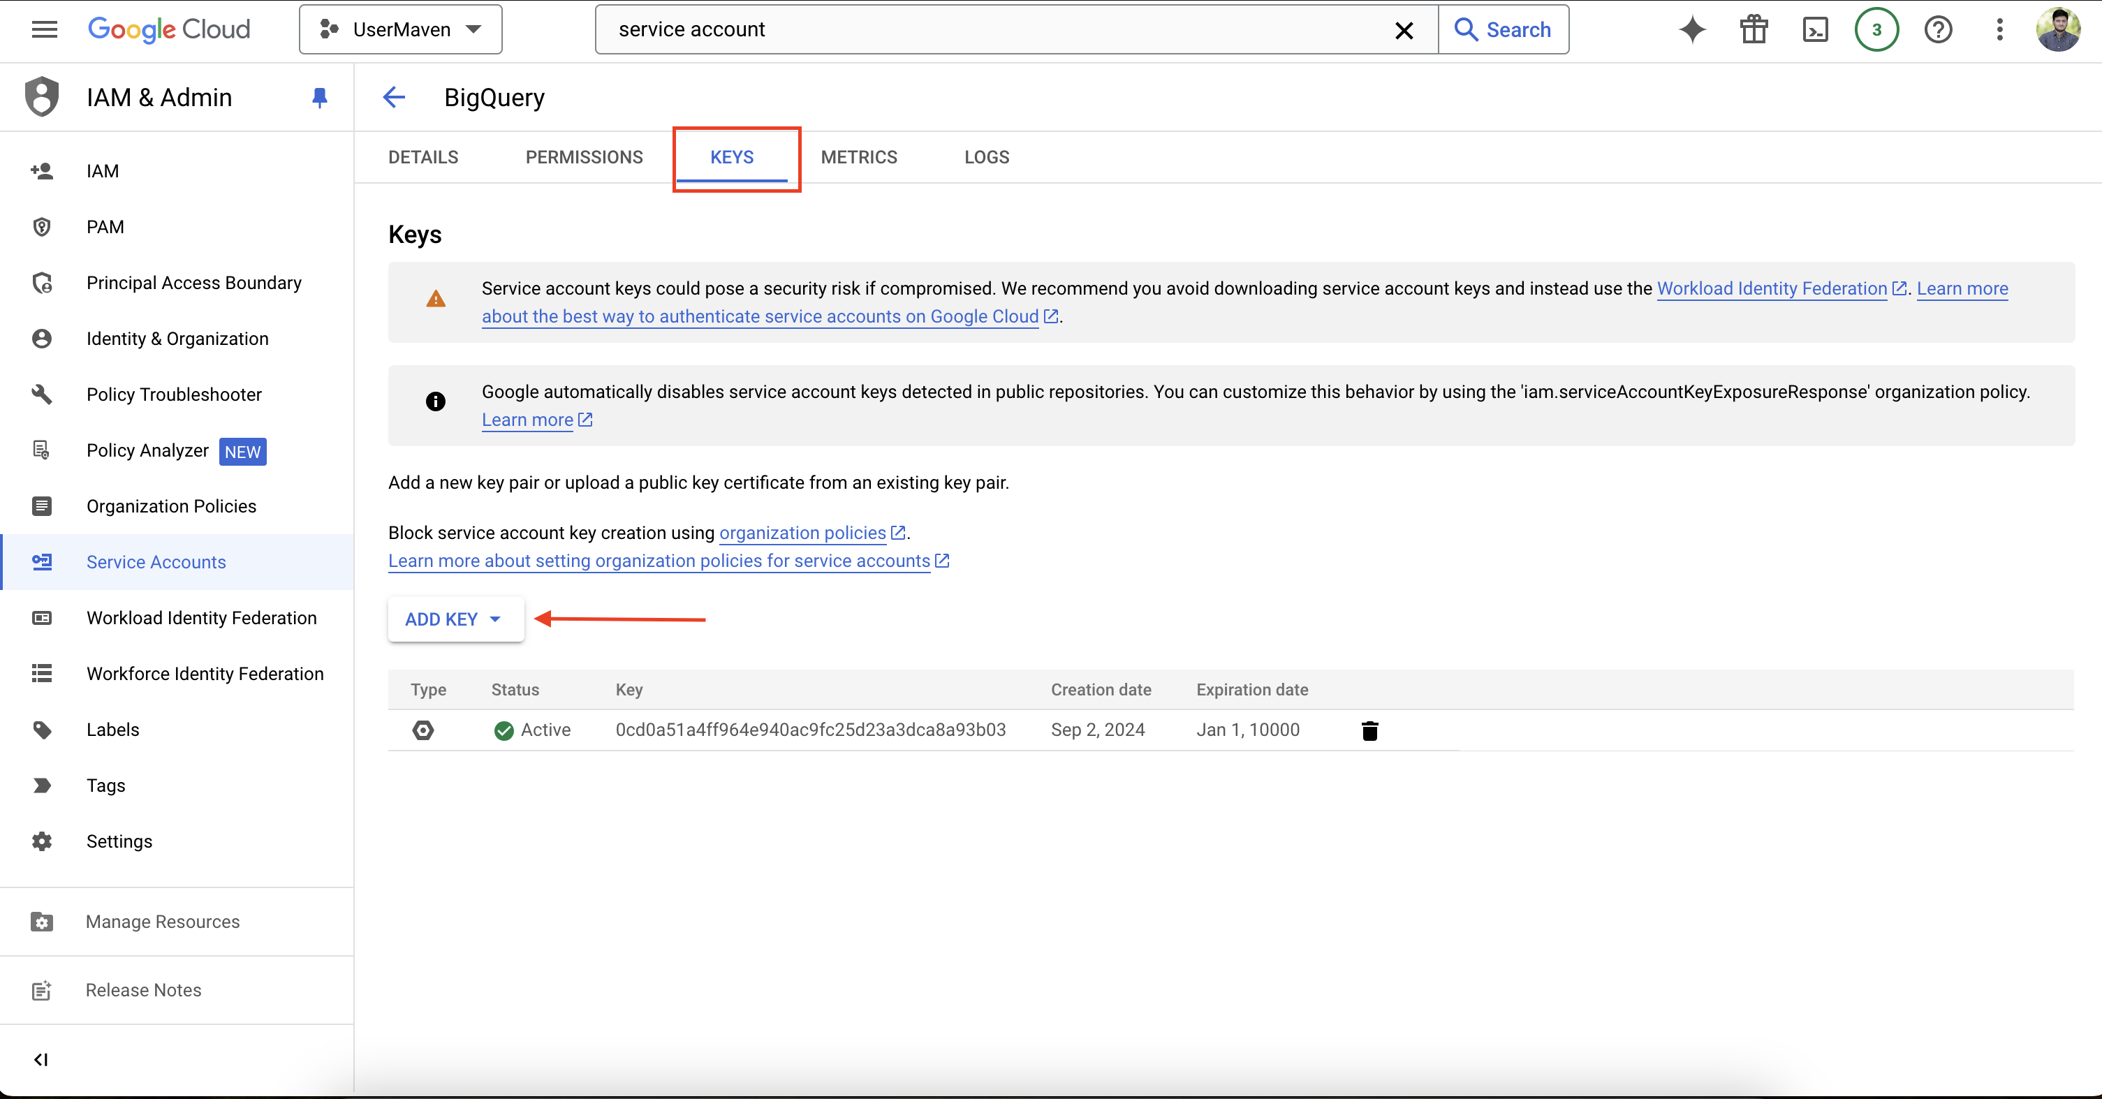Open the Workload Identity Federation link
This screenshot has height=1099, width=2102.
coord(1772,289)
